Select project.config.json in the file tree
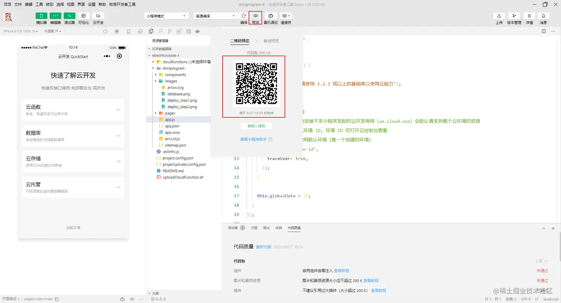The width and height of the screenshot is (561, 303). [178, 158]
